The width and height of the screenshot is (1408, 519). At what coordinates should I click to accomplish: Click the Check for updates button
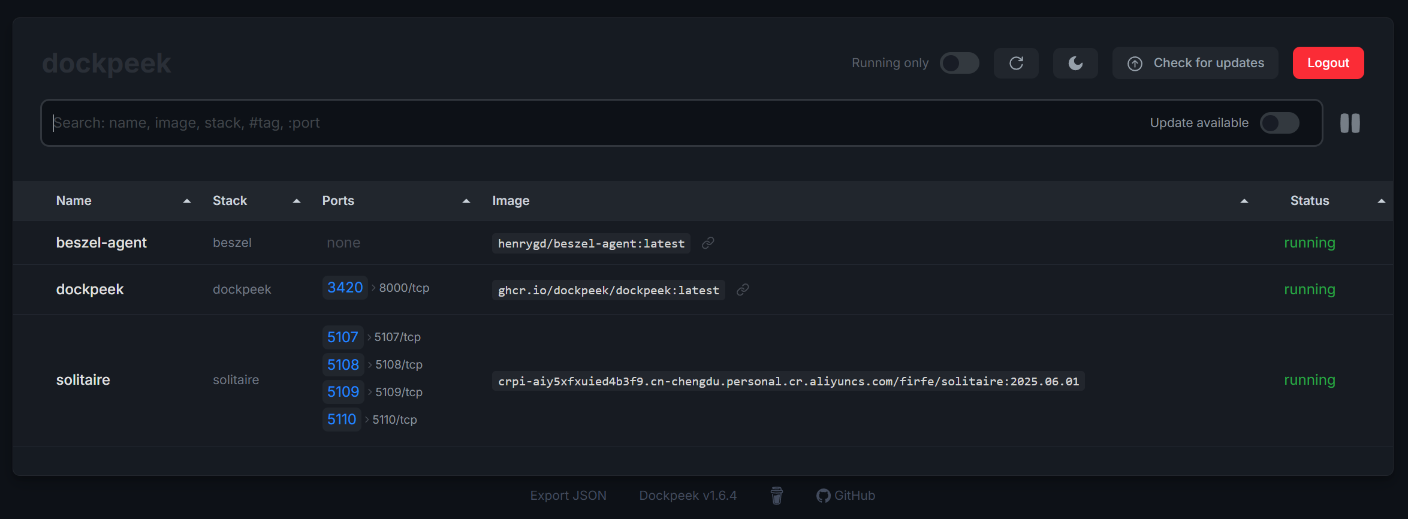tap(1195, 63)
